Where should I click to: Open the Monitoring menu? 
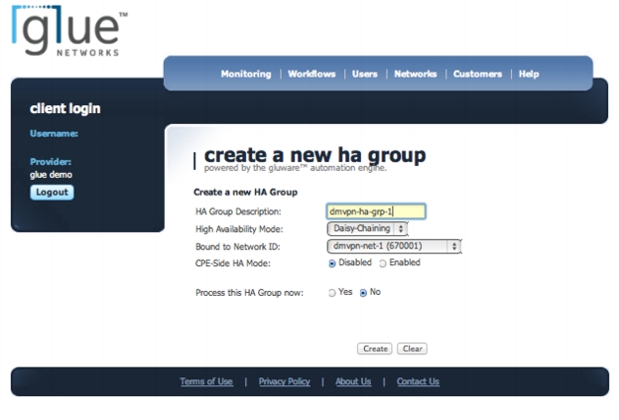(x=246, y=73)
